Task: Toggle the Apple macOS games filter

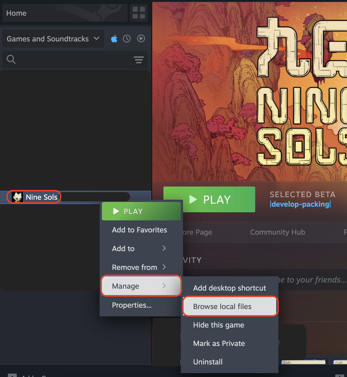Action: [114, 39]
